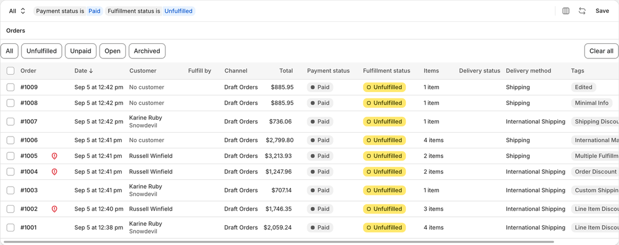
Task: Click the Fulfill by column header
Action: point(200,71)
